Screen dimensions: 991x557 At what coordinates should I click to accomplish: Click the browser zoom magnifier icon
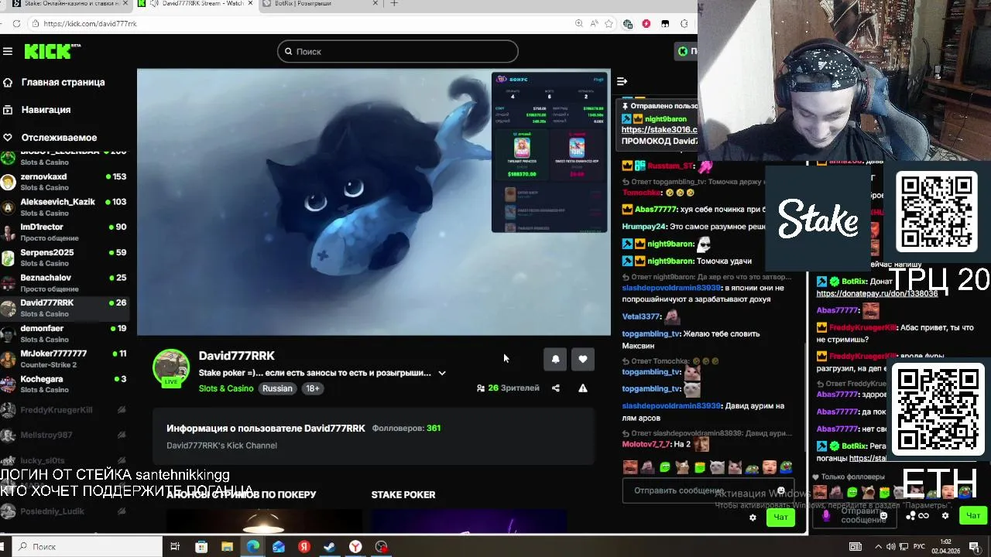click(579, 24)
